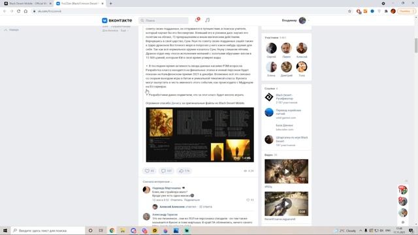Open the VK notifications bell

tap(197, 20)
